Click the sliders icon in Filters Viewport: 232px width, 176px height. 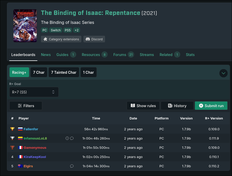click(x=20, y=106)
